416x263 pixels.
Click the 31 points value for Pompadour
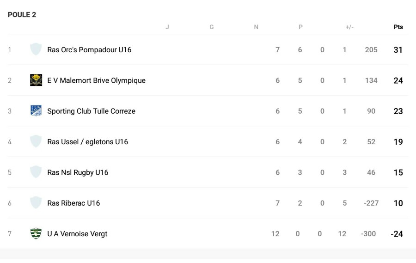pos(398,49)
